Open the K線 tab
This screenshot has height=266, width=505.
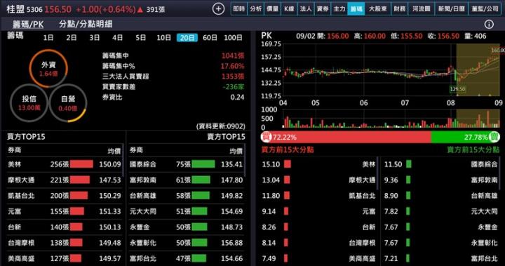(x=289, y=9)
